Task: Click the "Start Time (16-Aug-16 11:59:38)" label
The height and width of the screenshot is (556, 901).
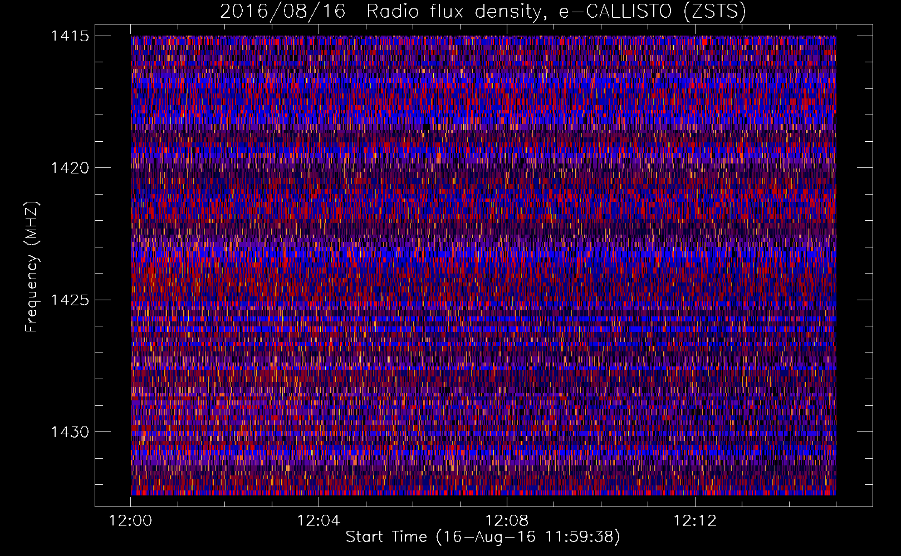Action: click(x=483, y=537)
